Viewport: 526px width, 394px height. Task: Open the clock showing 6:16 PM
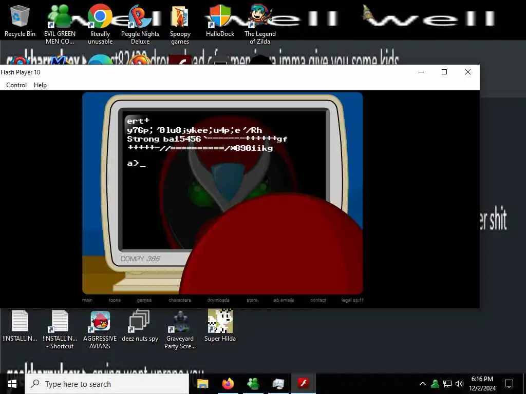click(x=482, y=384)
